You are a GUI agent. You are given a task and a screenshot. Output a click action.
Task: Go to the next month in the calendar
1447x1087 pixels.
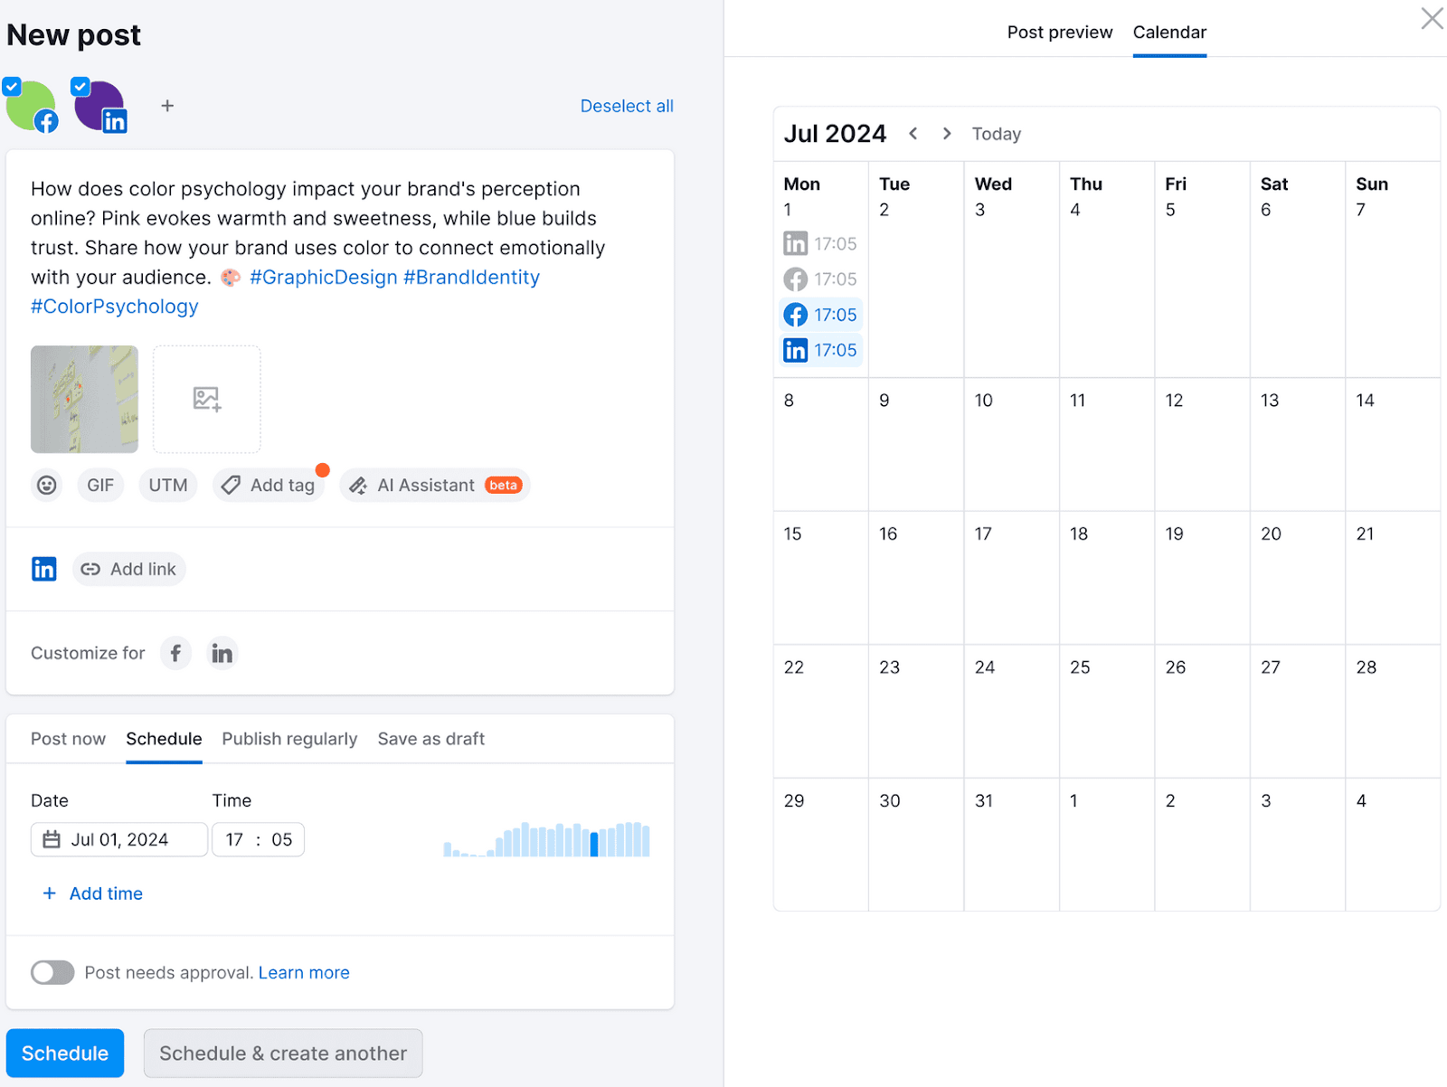point(946,133)
